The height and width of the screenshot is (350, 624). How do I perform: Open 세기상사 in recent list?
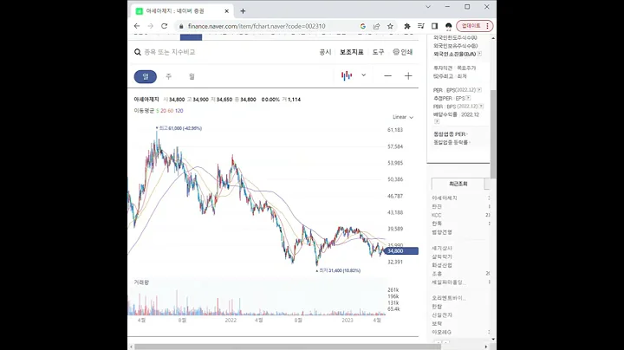click(x=442, y=248)
